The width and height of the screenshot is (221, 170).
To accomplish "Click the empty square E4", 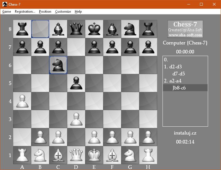I will coord(94,101).
